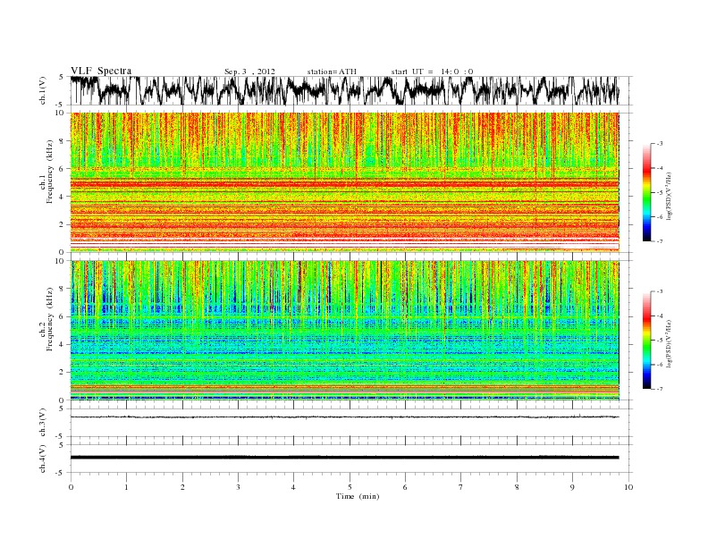This screenshot has height=547, width=708.
Task: Click the "ch.1(V)" axis label
Action: tap(42, 90)
